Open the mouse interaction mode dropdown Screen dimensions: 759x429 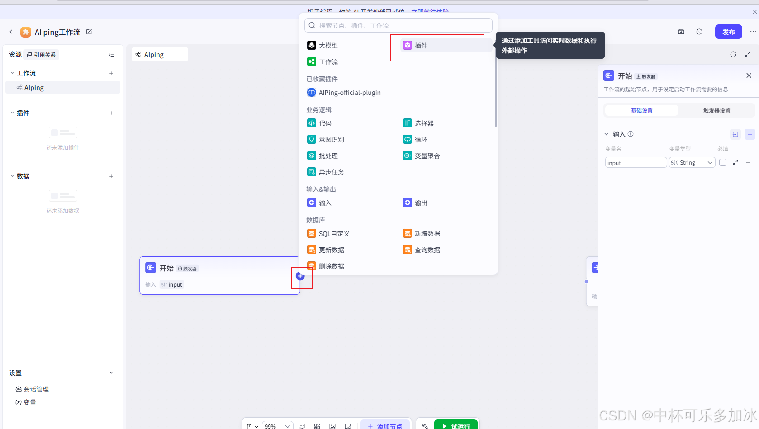coord(252,426)
